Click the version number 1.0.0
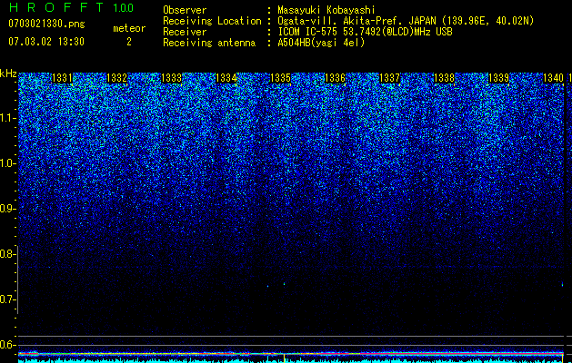The height and width of the screenshot is (363, 572). click(x=124, y=7)
